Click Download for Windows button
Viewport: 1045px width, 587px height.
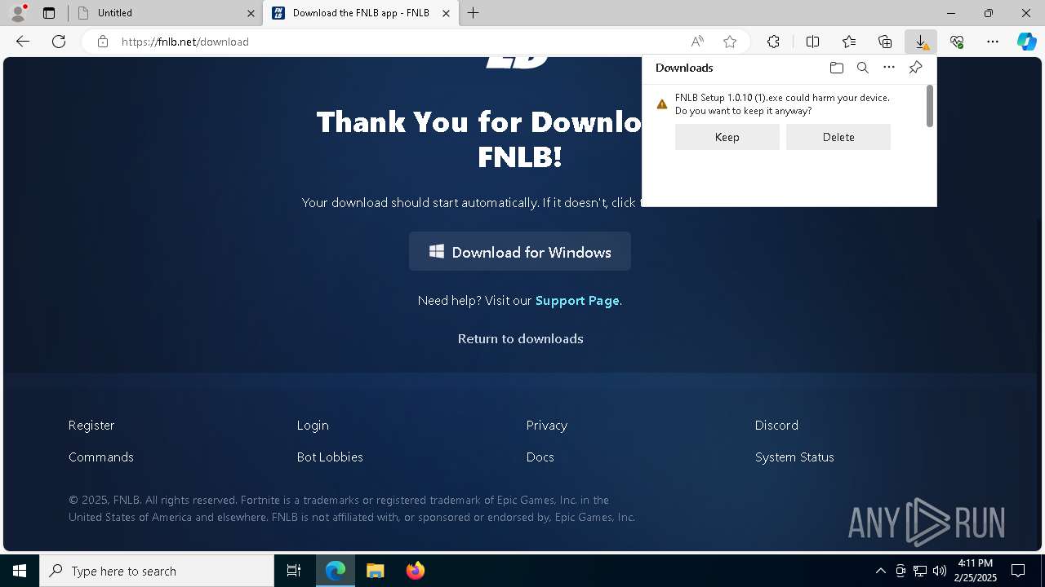520,252
